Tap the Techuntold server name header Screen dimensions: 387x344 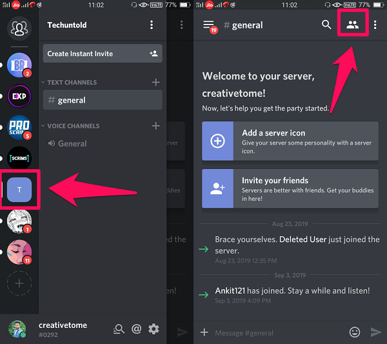[x=67, y=25]
